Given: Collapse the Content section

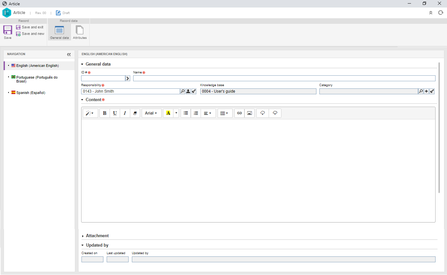Looking at the screenshot, I should click(82, 100).
